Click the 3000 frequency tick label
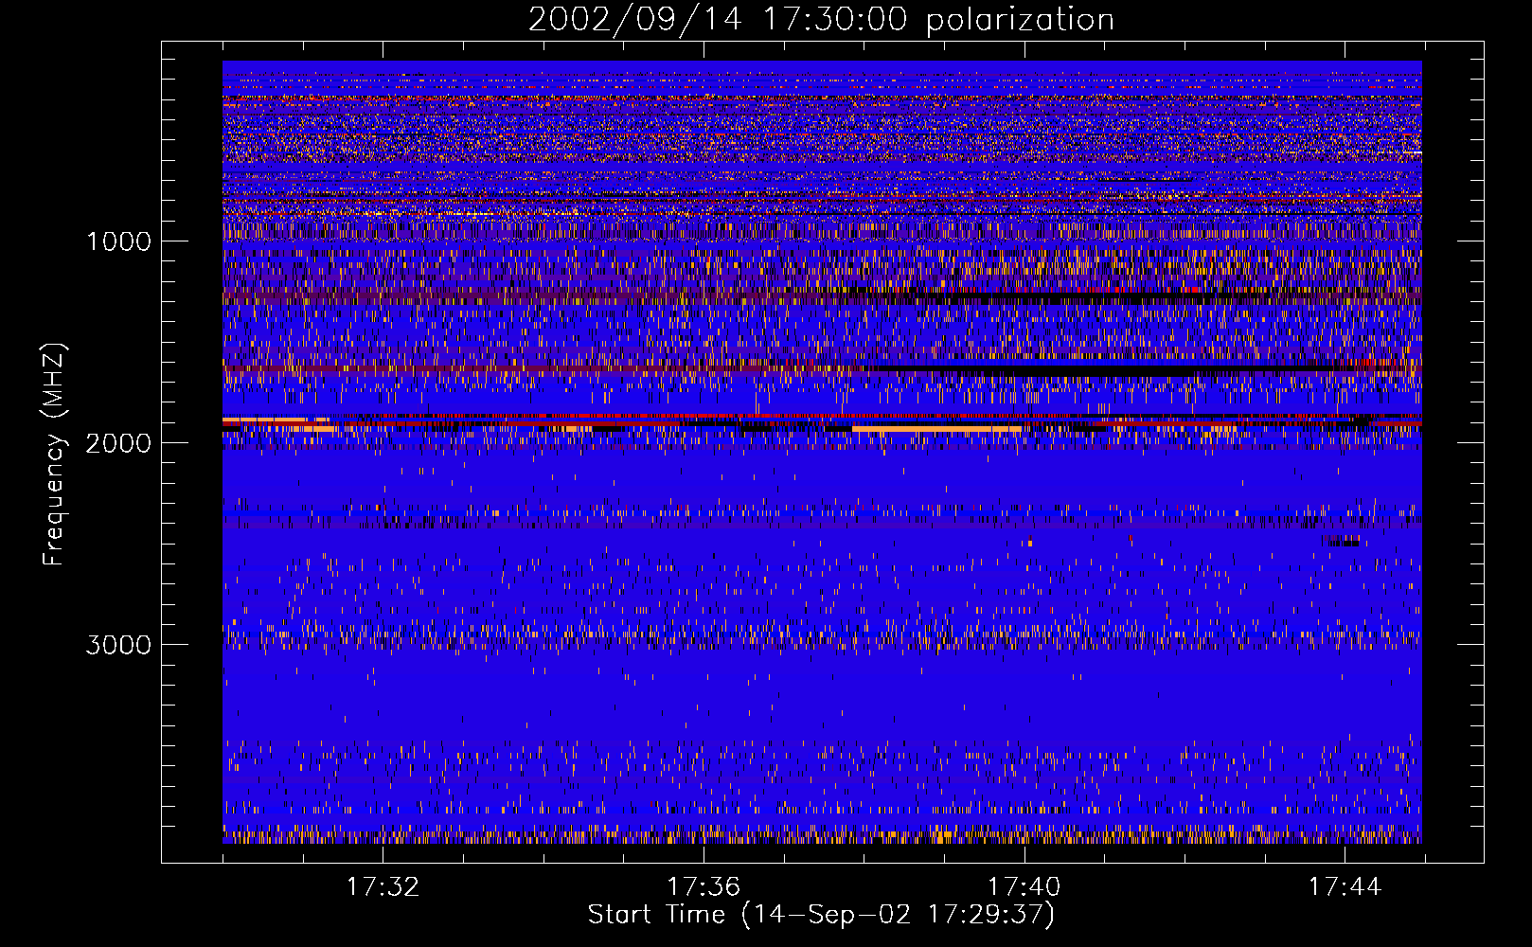 118,645
